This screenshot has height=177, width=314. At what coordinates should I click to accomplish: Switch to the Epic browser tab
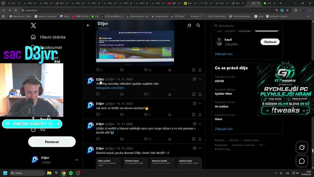point(190,3)
